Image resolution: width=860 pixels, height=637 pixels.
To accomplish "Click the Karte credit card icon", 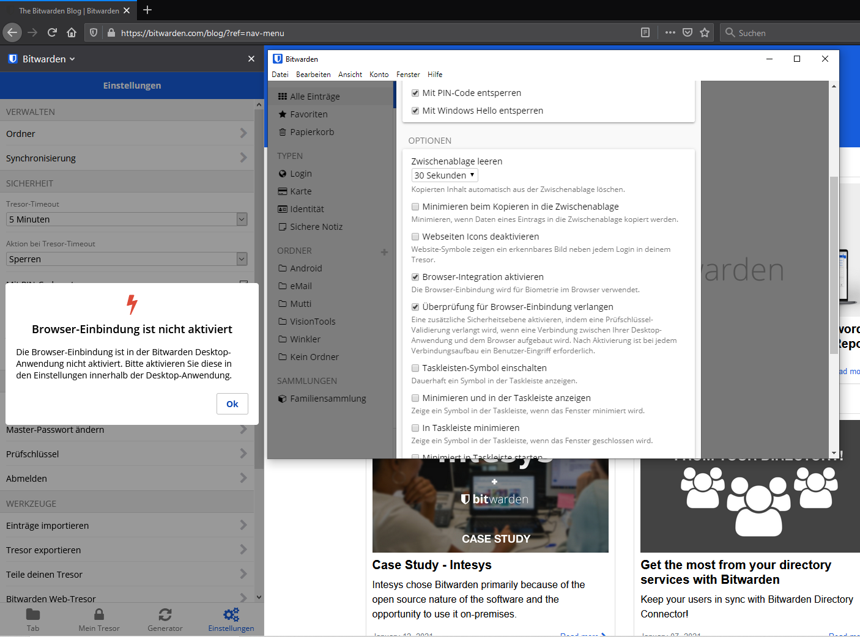I will [x=282, y=191].
